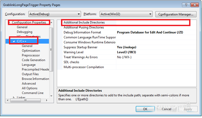Expand the Linker tree node
The width and height of the screenshot is (202, 118).
click(14, 98)
